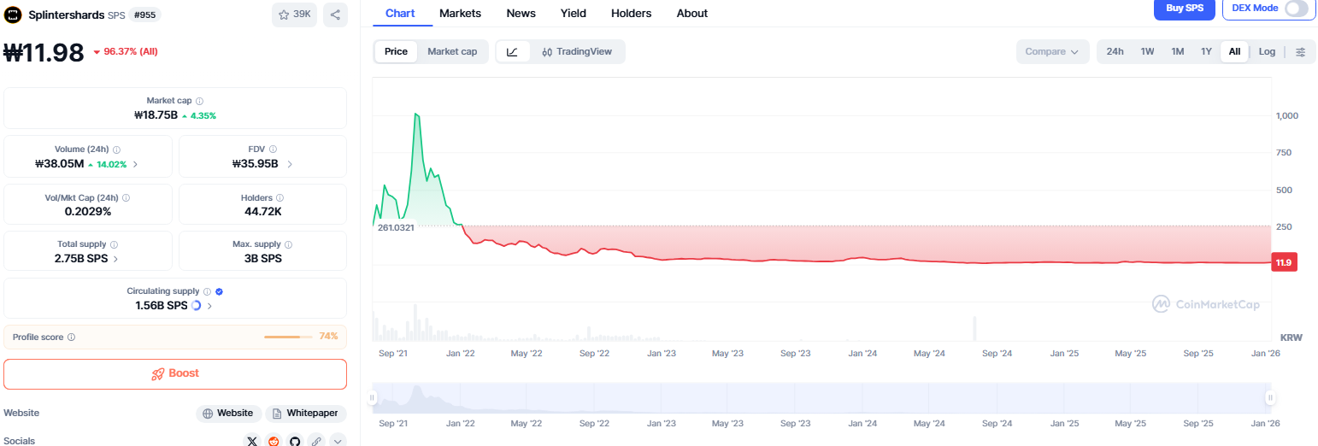
Task: Click the info icon beside Holders
Action: click(x=280, y=198)
